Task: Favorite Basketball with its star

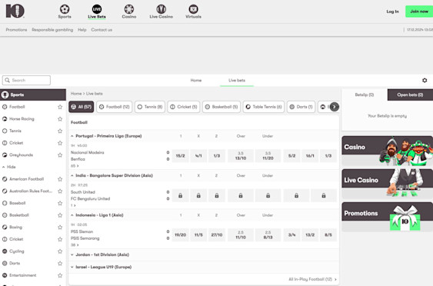Action: 60,215
